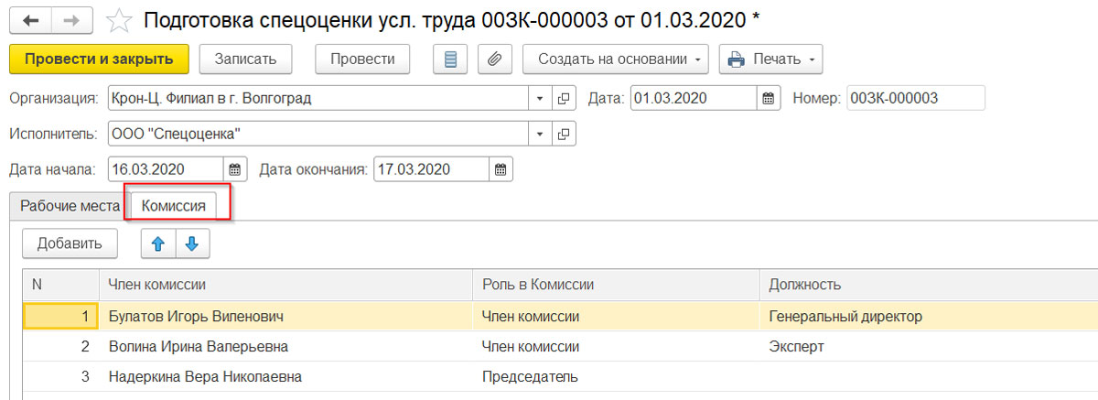Open calendar picker for Дата field
The height and width of the screenshot is (400, 1098).
click(769, 98)
